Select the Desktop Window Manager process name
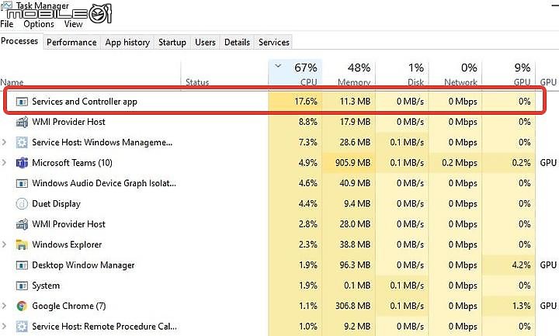Viewport: 559px width, 336px height. (x=83, y=265)
